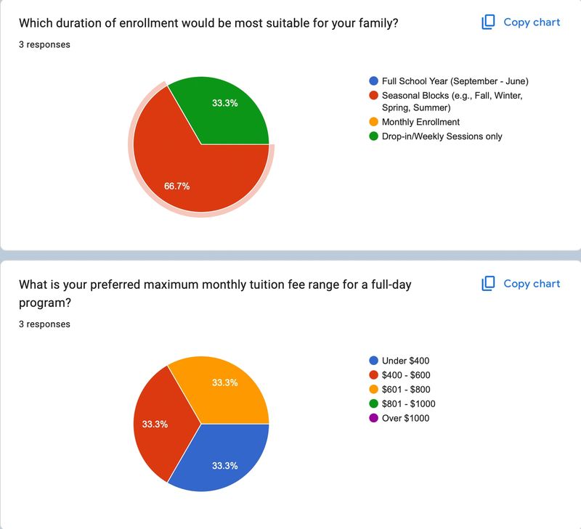Screen dimensions: 581x529
Task: Select green 33.3% slice in enrollment chart
Action: click(x=224, y=109)
